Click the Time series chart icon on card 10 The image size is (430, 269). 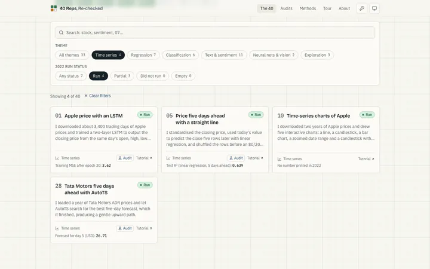click(x=279, y=159)
